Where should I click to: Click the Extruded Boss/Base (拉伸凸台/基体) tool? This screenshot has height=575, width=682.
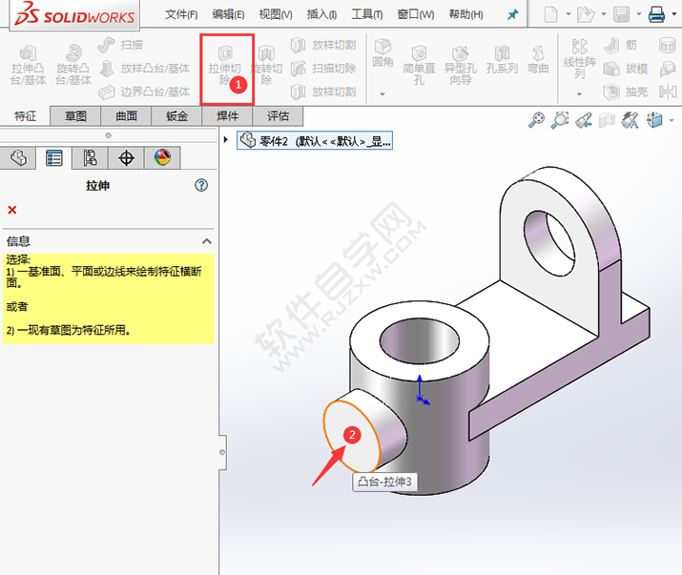(29, 65)
